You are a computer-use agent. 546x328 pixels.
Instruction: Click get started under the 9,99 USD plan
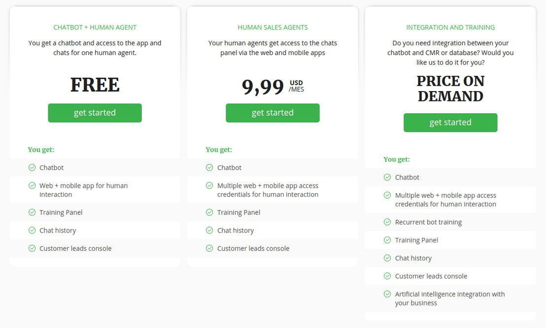tap(273, 113)
